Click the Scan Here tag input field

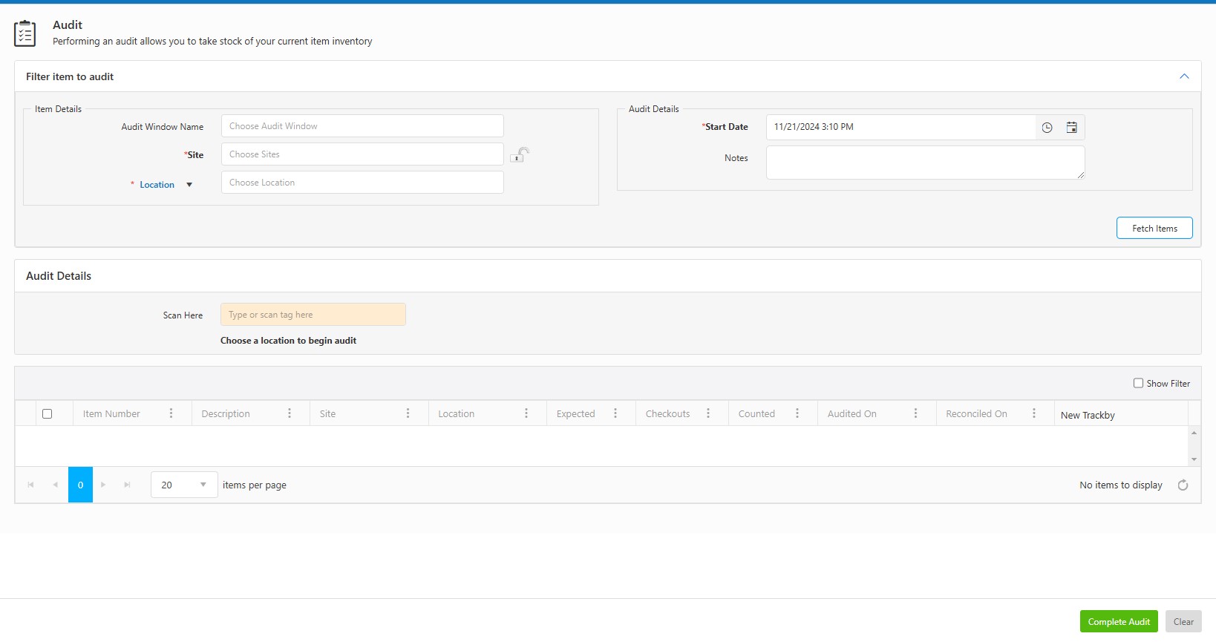tap(313, 315)
